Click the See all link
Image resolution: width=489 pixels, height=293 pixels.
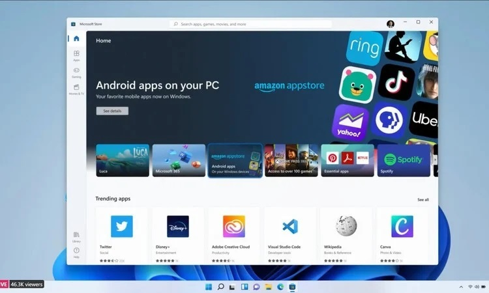tap(422, 200)
